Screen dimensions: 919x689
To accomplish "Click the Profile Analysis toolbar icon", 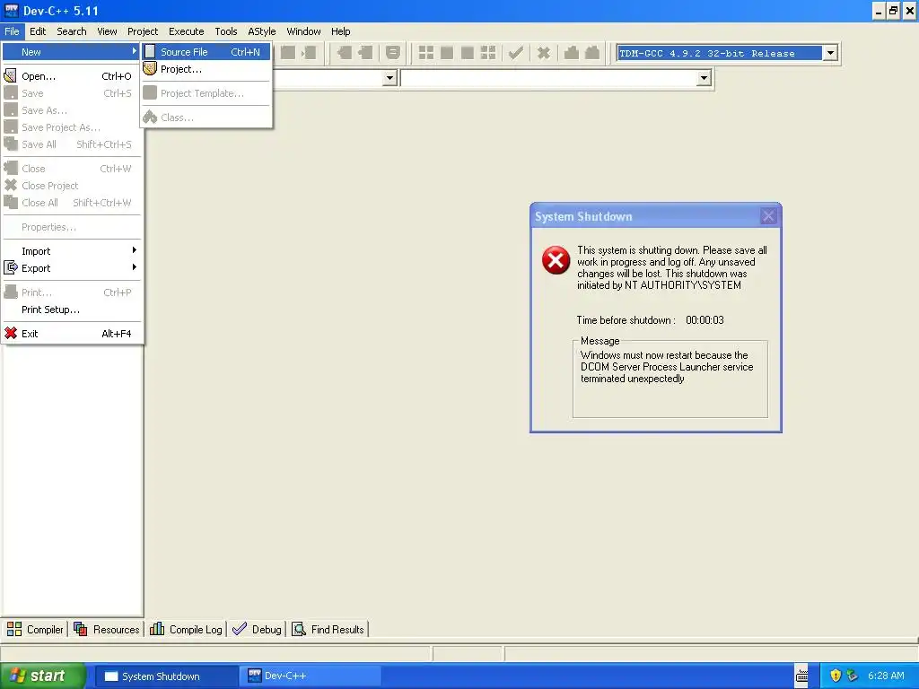I will pyautogui.click(x=572, y=53).
